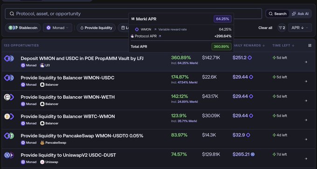Click the 174.87% APR value

[x=180, y=77]
